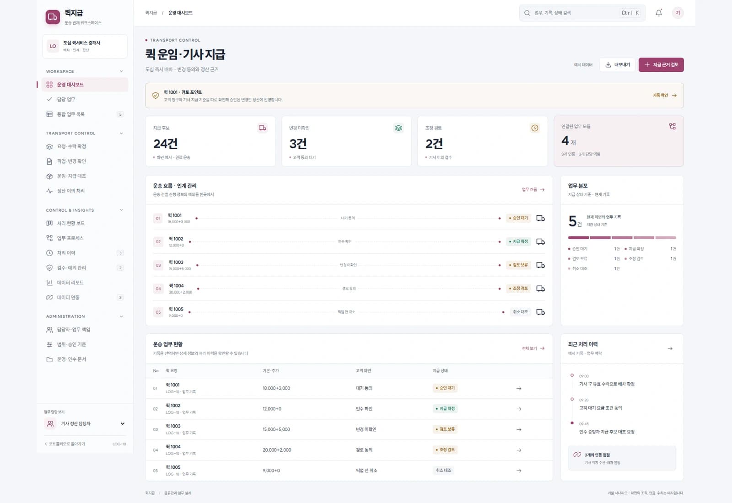Viewport: 732px width, 503px height.
Task: Click the notification bell icon
Action: [x=659, y=13]
